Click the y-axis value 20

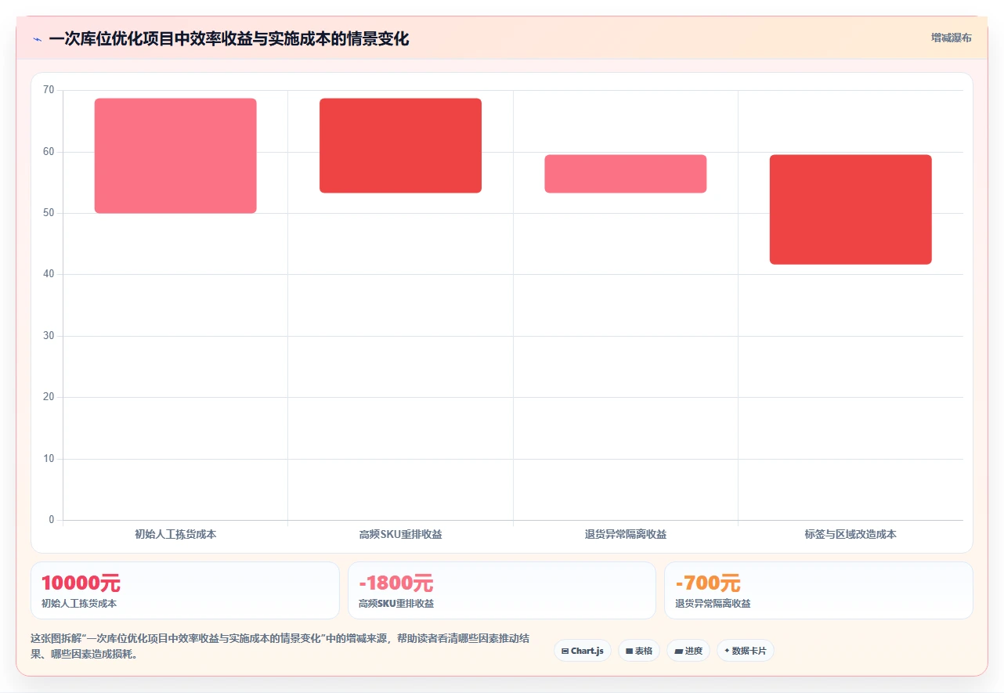(x=49, y=397)
